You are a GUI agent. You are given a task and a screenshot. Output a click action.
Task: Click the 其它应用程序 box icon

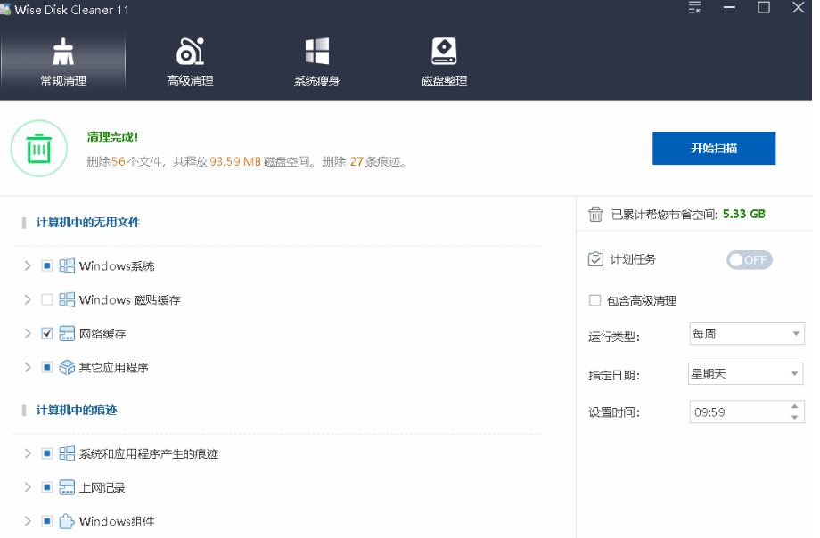(67, 368)
